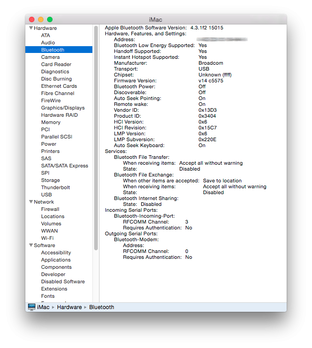Open FireWire hardware info
Viewport: 312px width, 348px height.
[51, 100]
